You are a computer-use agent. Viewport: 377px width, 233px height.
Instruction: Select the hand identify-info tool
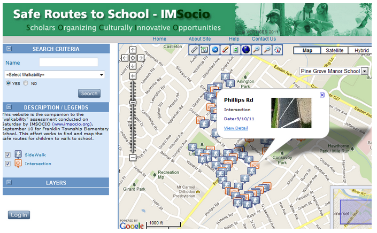pyautogui.click(x=278, y=50)
